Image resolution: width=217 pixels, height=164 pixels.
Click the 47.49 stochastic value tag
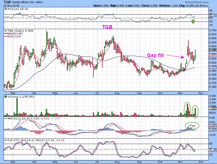(x=213, y=150)
